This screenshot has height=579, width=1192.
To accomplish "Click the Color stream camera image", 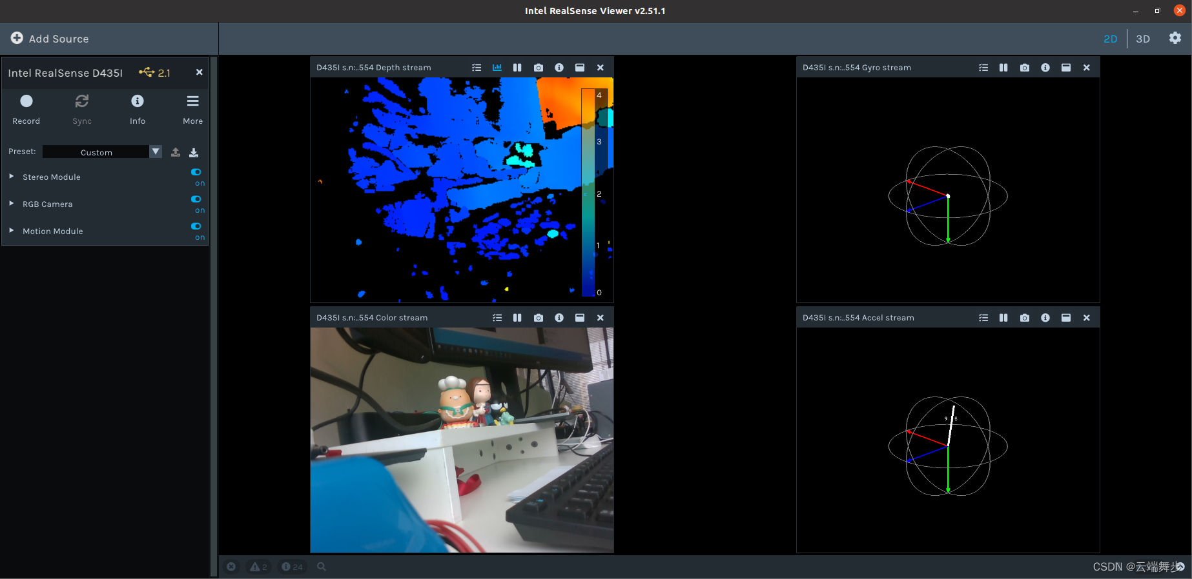I will pos(462,440).
